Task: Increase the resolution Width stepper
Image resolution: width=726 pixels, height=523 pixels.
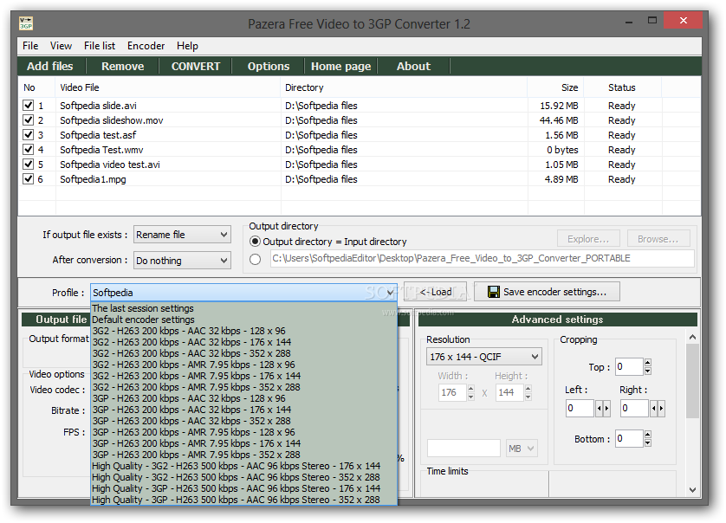Action: (x=471, y=388)
